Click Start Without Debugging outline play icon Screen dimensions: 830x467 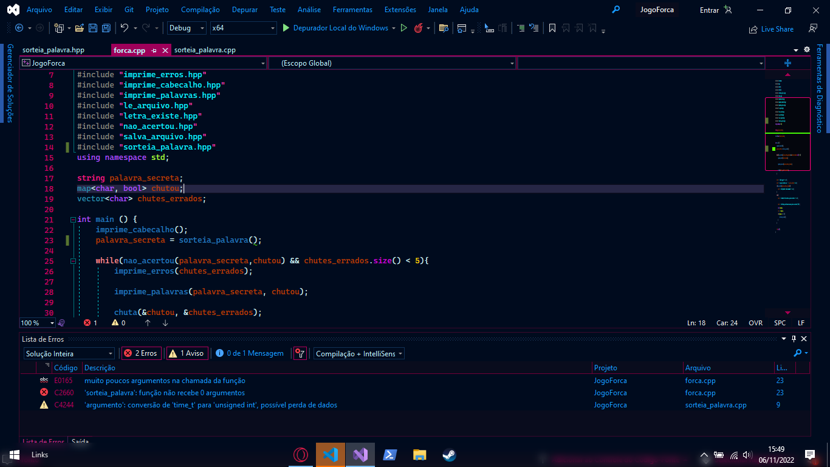pyautogui.click(x=403, y=28)
